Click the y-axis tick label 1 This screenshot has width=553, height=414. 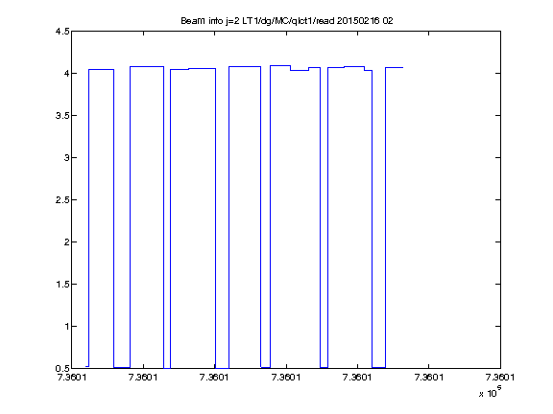[x=66, y=327]
